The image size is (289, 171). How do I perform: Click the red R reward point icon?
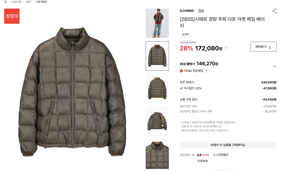click(x=181, y=71)
